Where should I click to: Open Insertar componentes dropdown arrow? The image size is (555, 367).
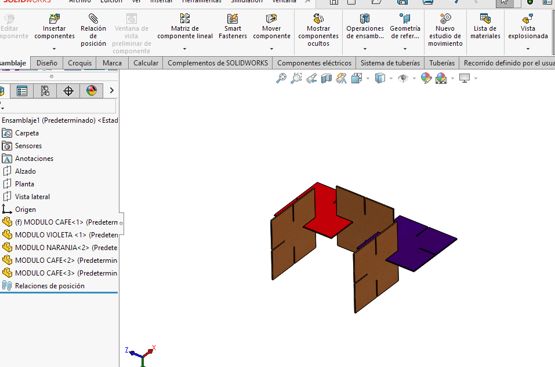(x=54, y=49)
